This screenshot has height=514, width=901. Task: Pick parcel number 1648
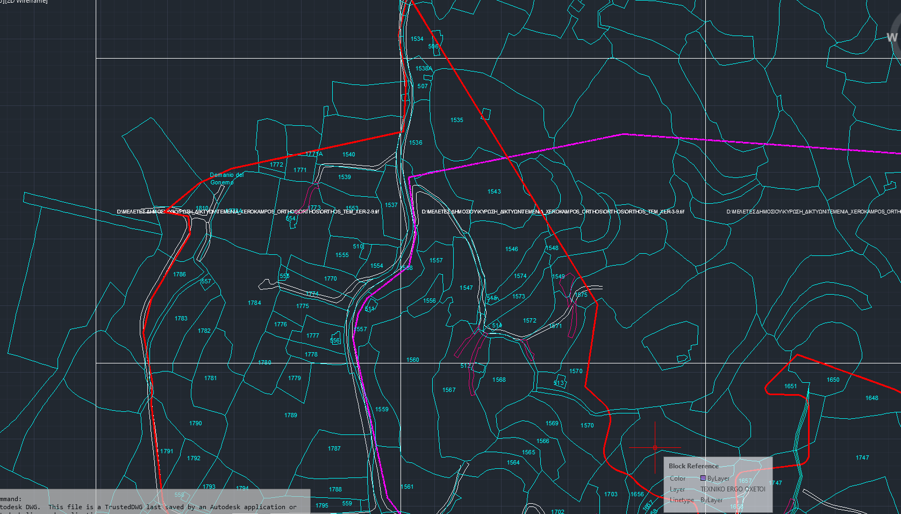[x=871, y=398]
